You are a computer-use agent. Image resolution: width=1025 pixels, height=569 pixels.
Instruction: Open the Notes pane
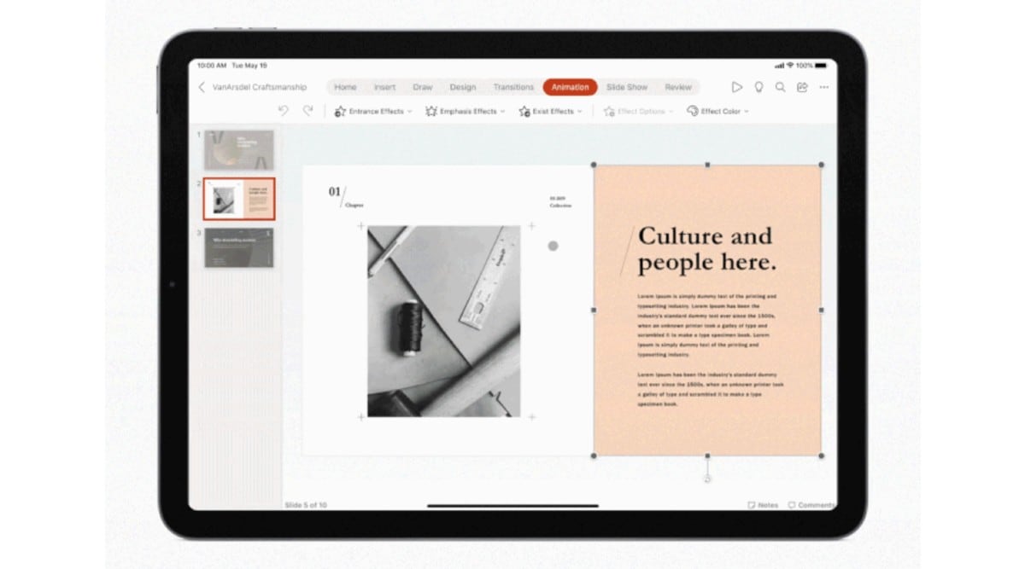[x=763, y=505]
